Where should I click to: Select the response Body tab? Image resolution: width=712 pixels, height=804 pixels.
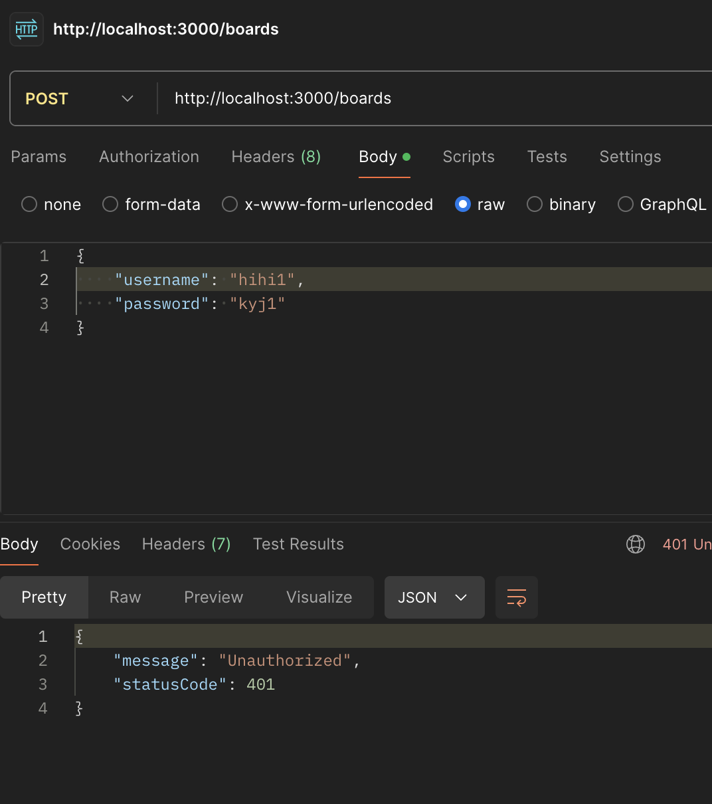(x=19, y=544)
